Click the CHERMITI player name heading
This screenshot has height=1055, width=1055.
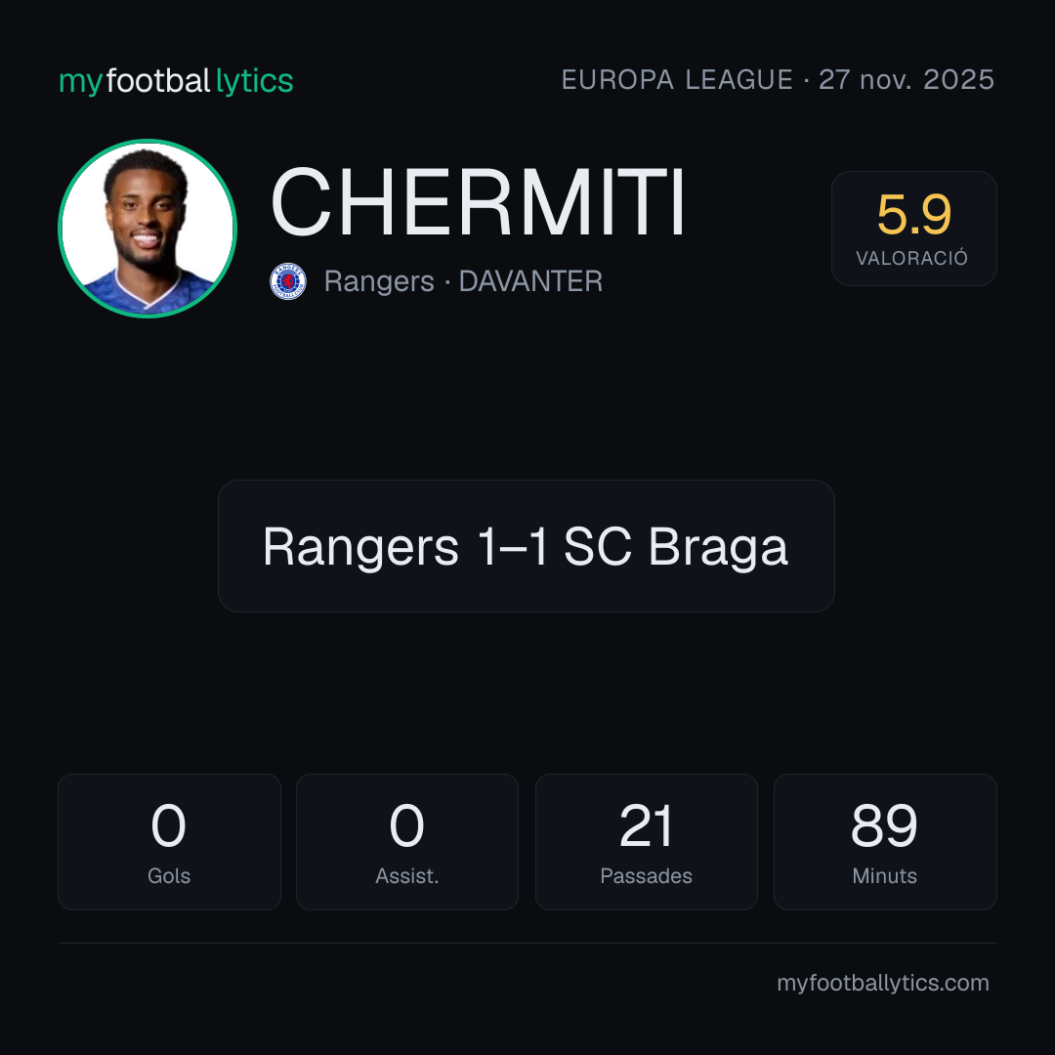click(x=478, y=202)
